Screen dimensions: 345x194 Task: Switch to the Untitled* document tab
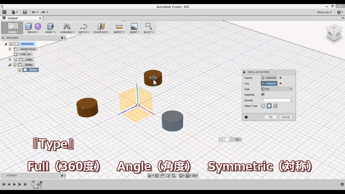[13, 18]
